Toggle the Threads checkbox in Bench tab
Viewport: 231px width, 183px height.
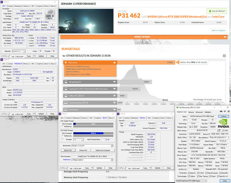point(63,139)
